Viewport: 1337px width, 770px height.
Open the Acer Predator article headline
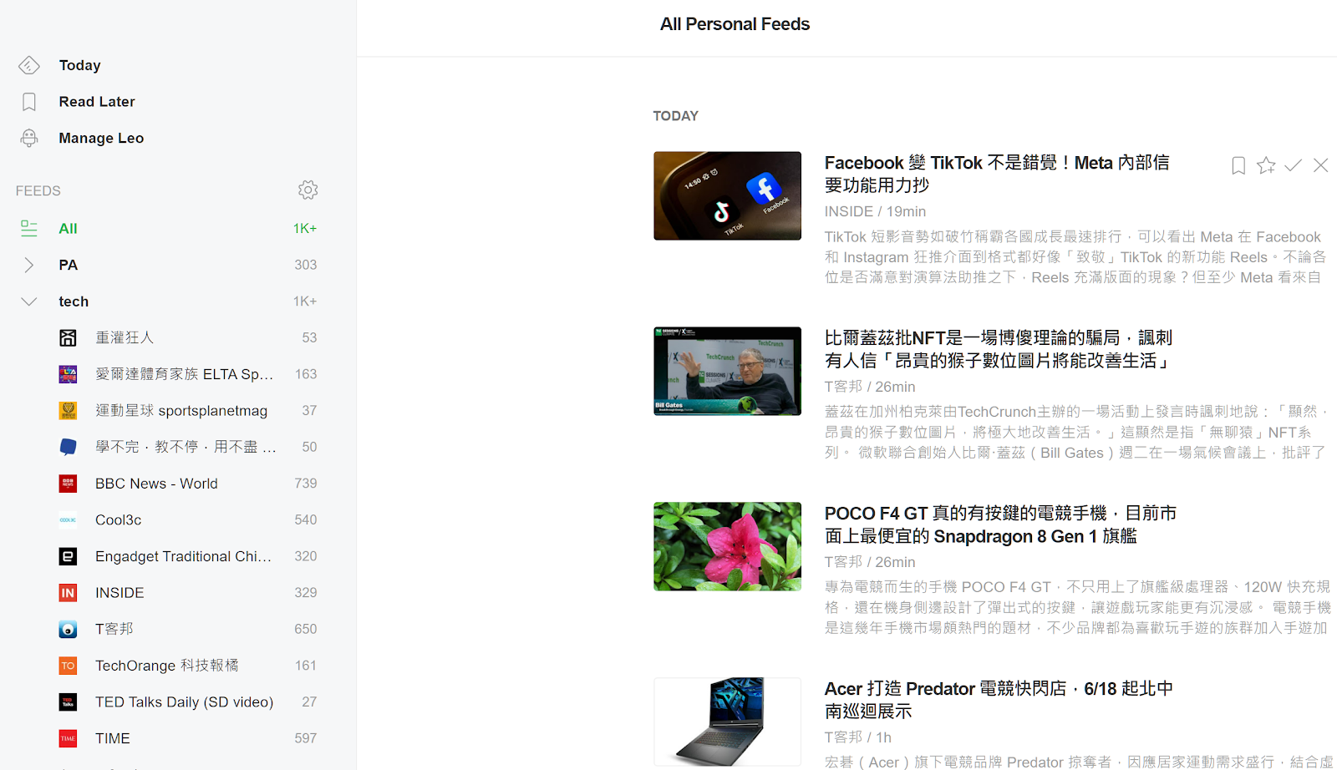pyautogui.click(x=999, y=700)
